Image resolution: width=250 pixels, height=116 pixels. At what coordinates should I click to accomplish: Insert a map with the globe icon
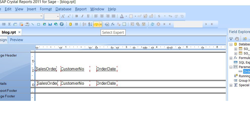pyautogui.click(x=56, y=24)
